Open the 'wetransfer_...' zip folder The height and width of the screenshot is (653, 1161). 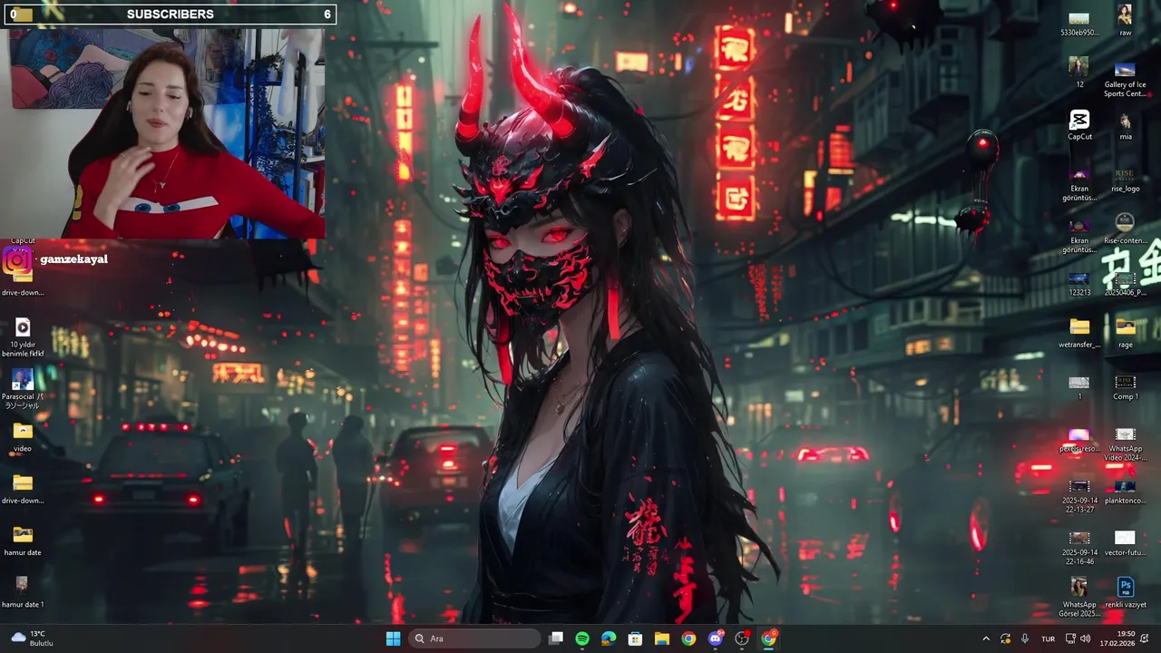(x=1079, y=334)
